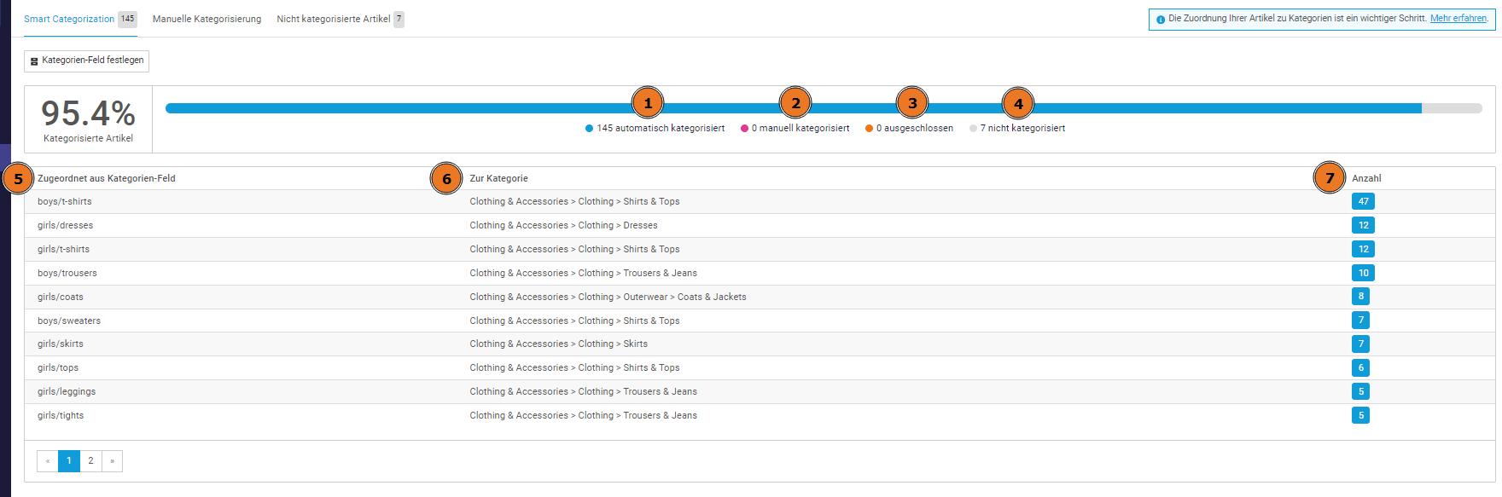Click the Clothing > Dresses category for girls/dresses
The height and width of the screenshot is (497, 1502).
click(x=563, y=226)
